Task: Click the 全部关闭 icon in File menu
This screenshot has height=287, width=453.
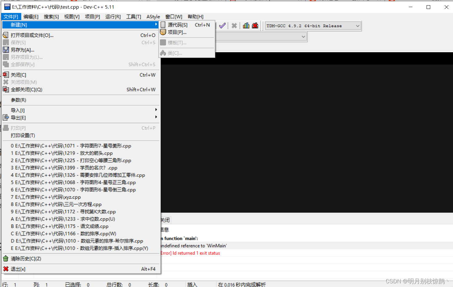Action: click(x=6, y=89)
